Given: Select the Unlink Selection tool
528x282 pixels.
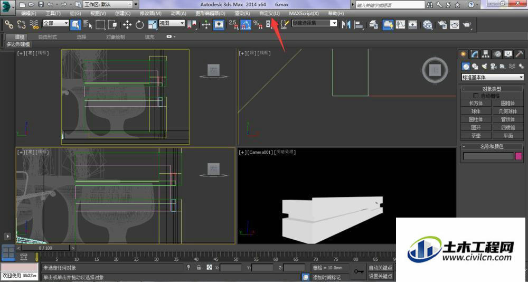Looking at the screenshot, I should click(21, 25).
